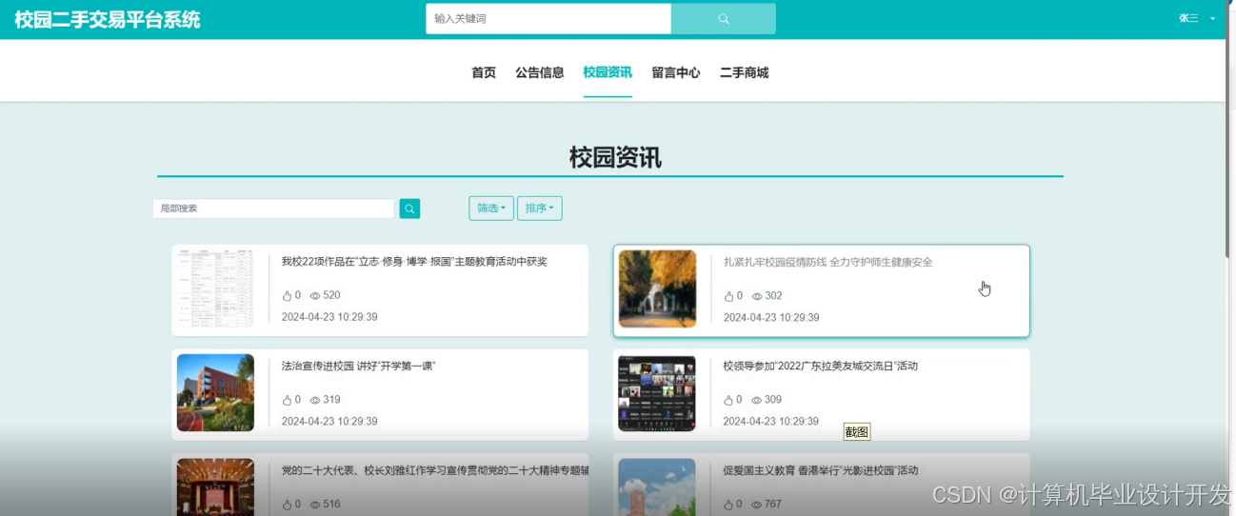
Task: Open article 法治宣传进校园 讲好开学第一课
Action: coord(358,366)
